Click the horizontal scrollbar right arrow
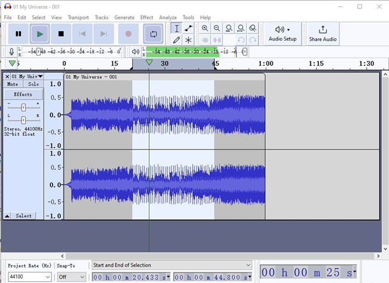389x283 pixels. pyautogui.click(x=378, y=256)
